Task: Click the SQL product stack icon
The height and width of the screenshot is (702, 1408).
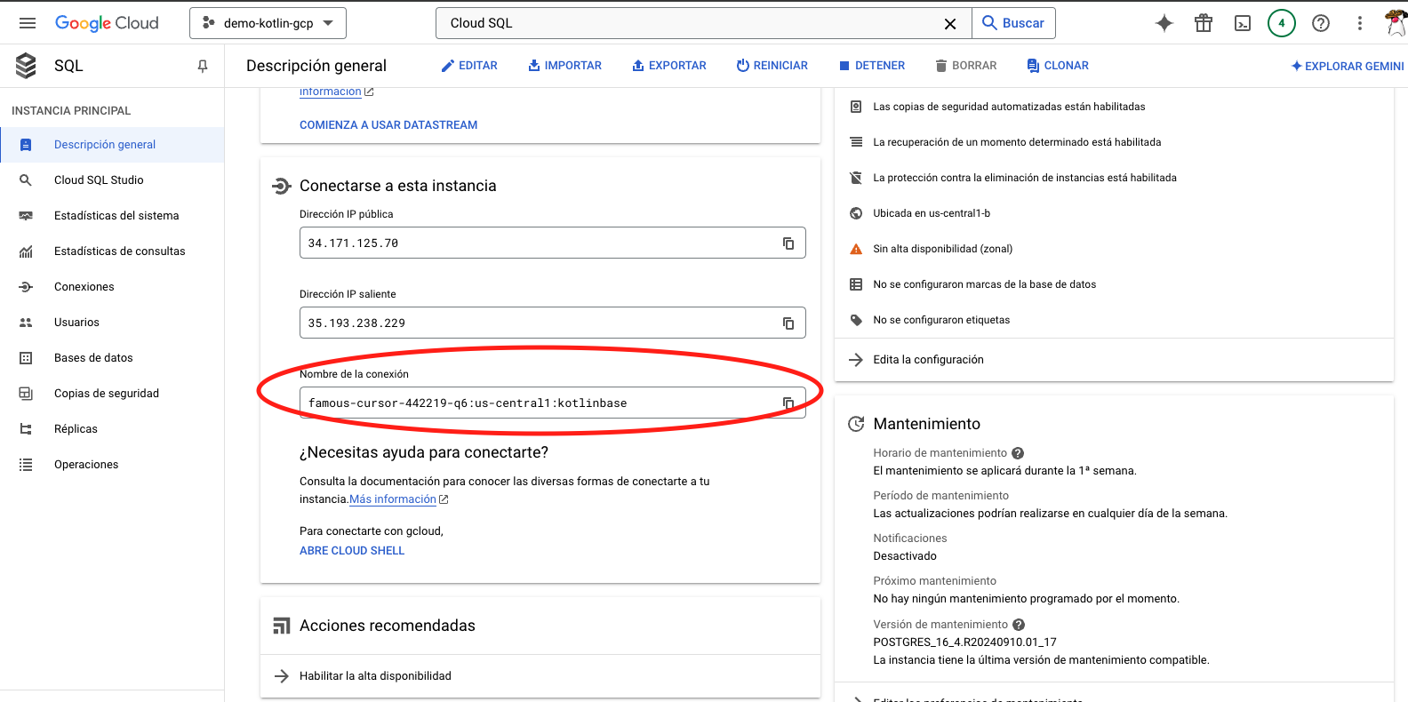Action: tap(27, 66)
